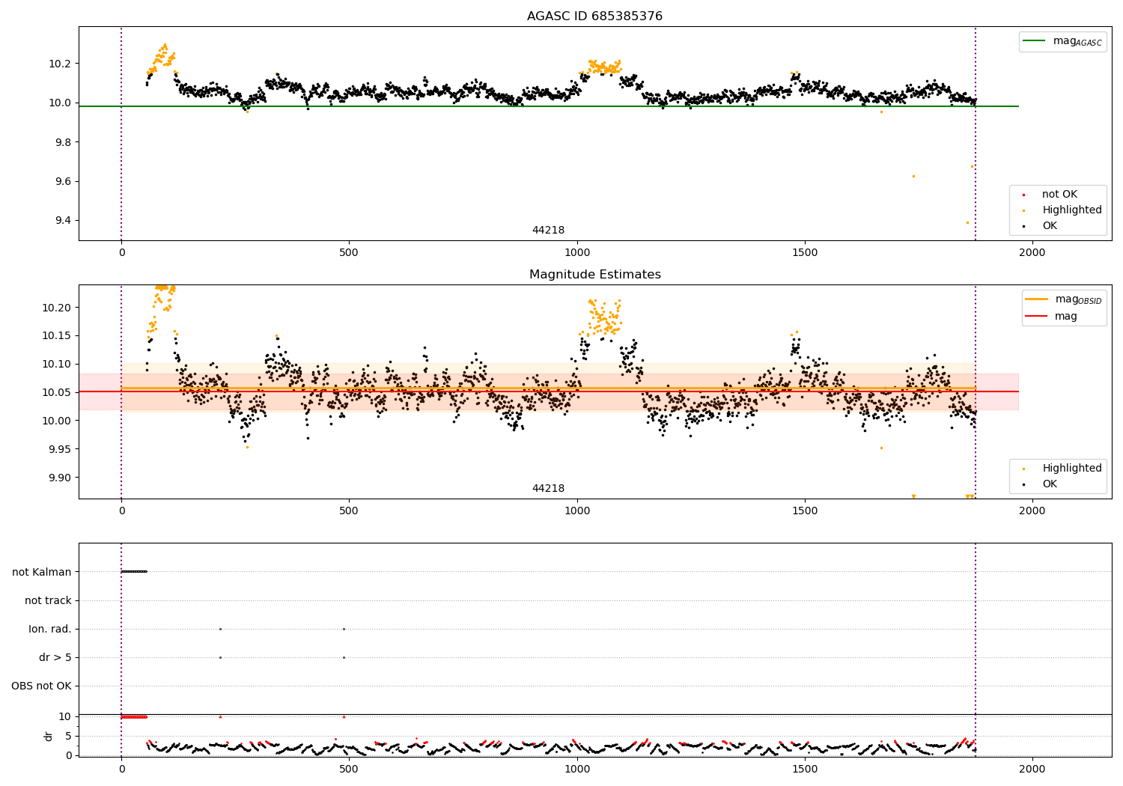
Task: Select 'not OK' legend entry in top plot
Action: [x=1059, y=195]
